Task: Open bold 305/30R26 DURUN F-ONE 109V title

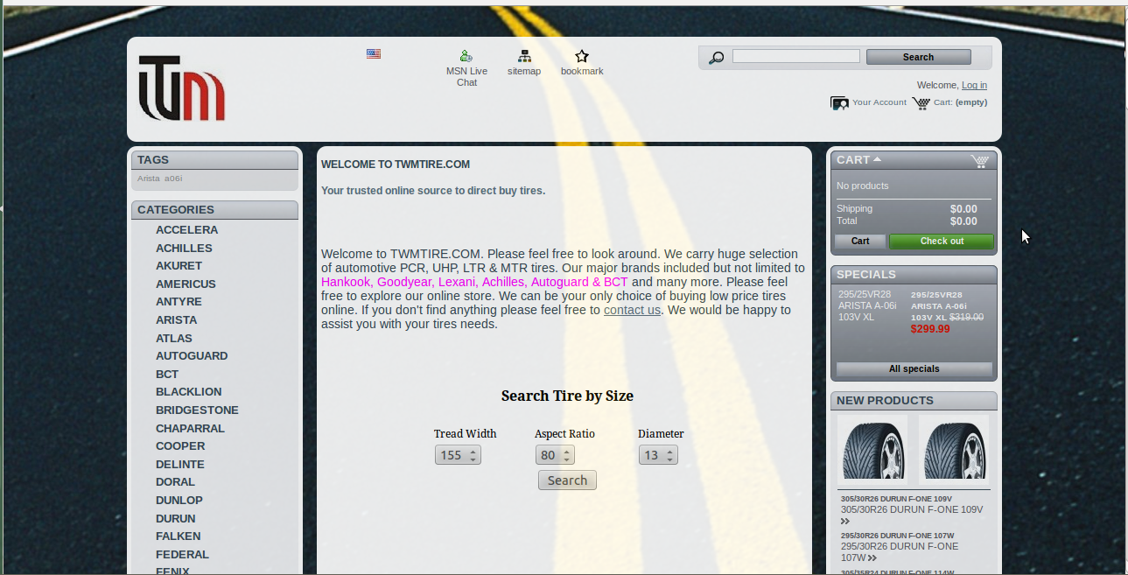Action: click(896, 499)
